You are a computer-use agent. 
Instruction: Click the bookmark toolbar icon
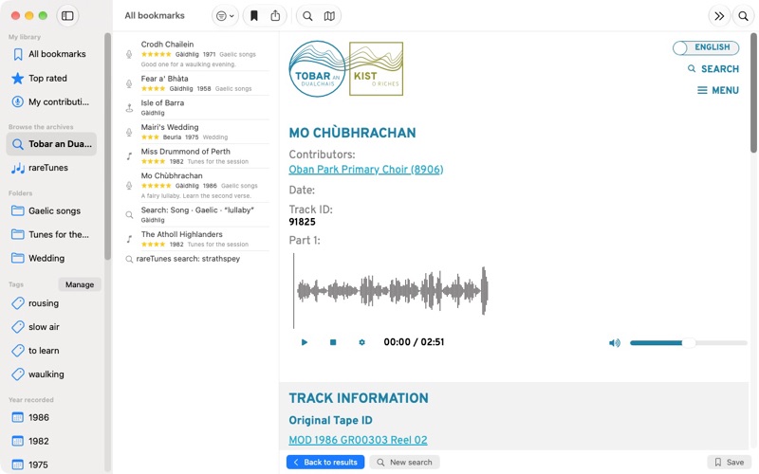coord(254,16)
